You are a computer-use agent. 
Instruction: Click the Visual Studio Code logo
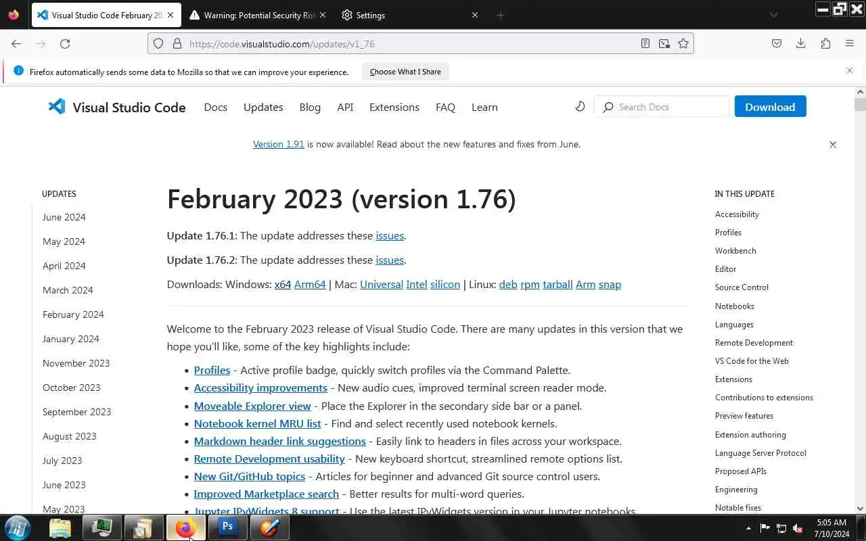[x=117, y=107]
